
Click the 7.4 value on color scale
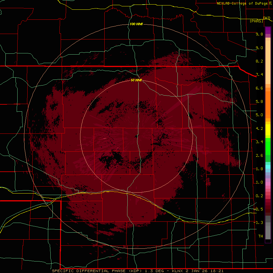click(259, 75)
